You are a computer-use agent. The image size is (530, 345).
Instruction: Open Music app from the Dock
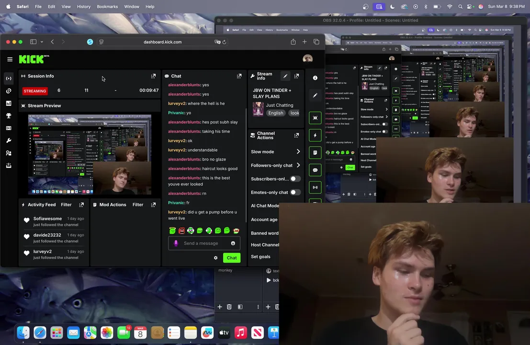(241, 333)
